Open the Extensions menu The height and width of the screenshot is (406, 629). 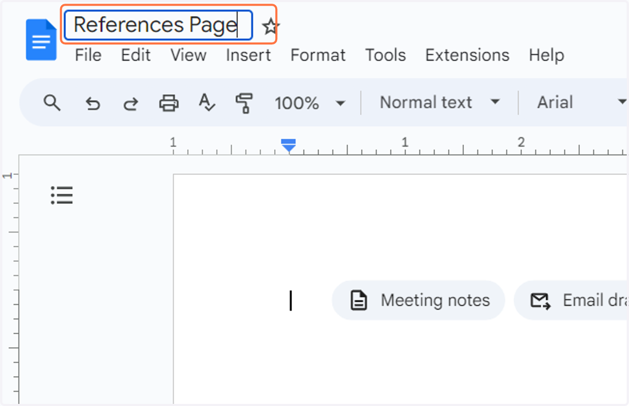[x=467, y=55]
